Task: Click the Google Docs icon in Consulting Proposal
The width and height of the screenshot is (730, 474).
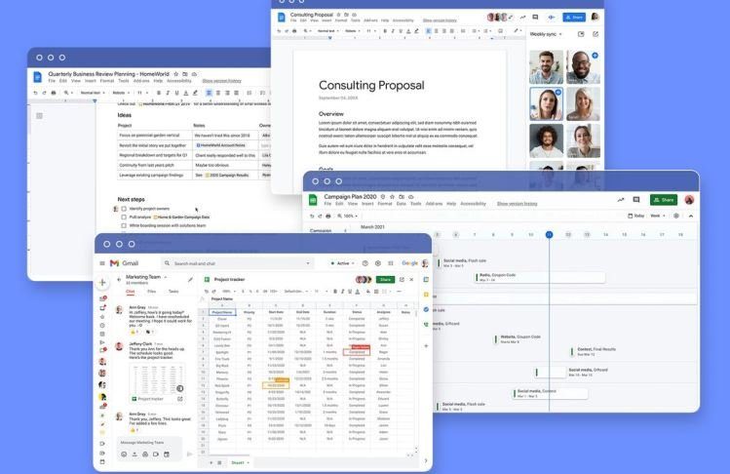Action: coord(282,17)
